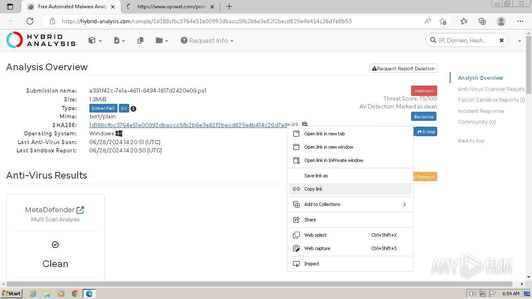The width and height of the screenshot is (532, 299).
Task: Click the malicious verdict label
Action: 424,91
